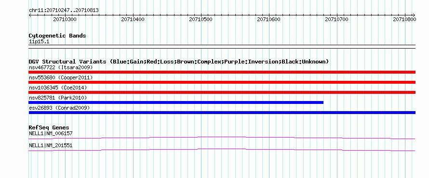The image size is (429, 178).
Task: Click the left arrow of the ruler
Action: (30, 15)
